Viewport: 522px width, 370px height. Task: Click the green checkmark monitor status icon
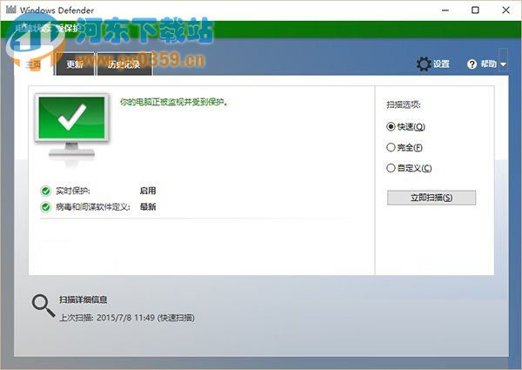point(71,126)
